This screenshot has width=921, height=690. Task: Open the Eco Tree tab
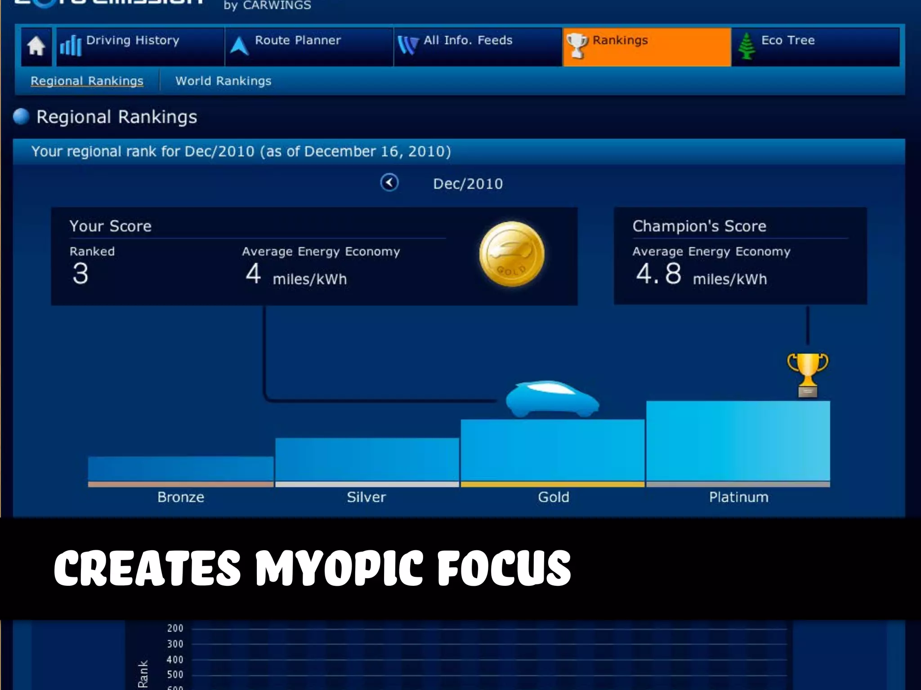tap(815, 47)
